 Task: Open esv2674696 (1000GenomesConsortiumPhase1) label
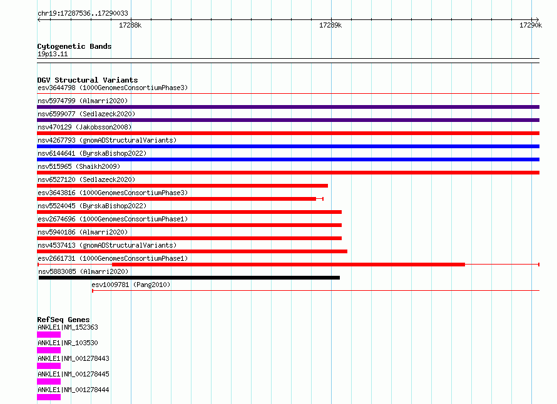[x=113, y=219]
